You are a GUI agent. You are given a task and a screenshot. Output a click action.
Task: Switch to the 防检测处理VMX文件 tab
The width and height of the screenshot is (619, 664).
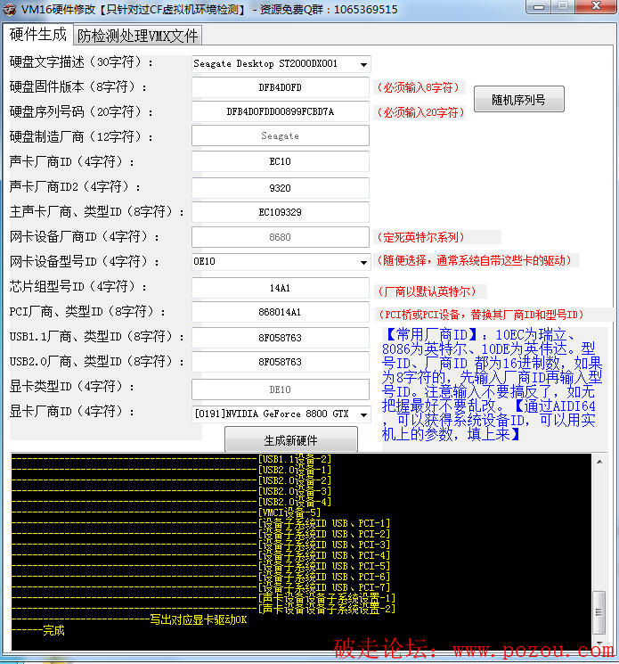click(x=137, y=36)
